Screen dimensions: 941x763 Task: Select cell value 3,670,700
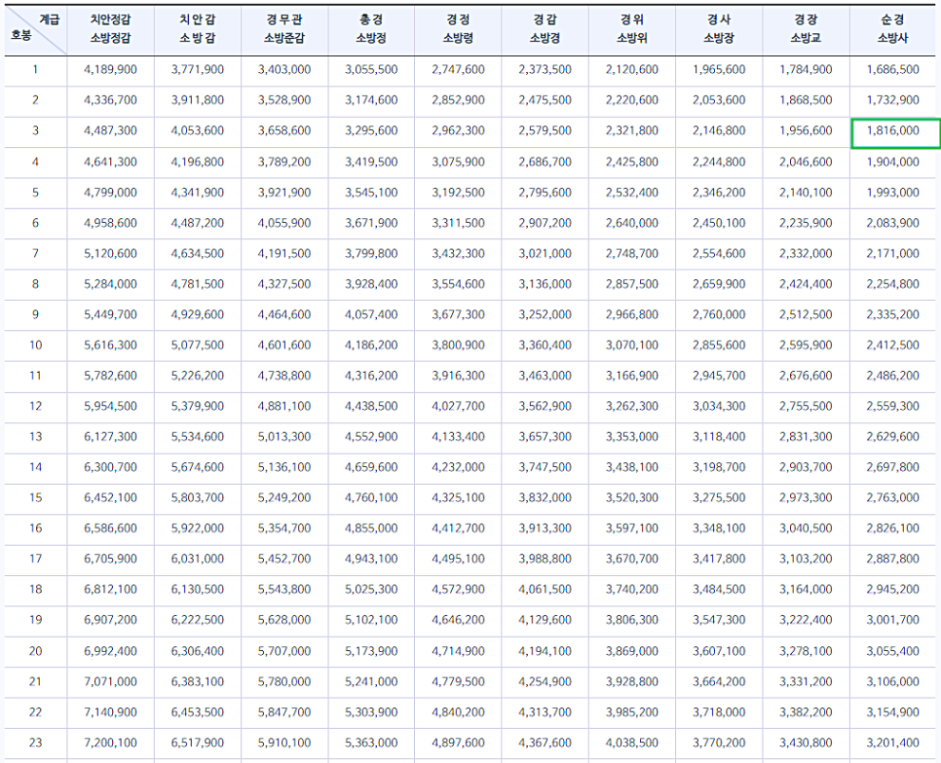click(632, 560)
